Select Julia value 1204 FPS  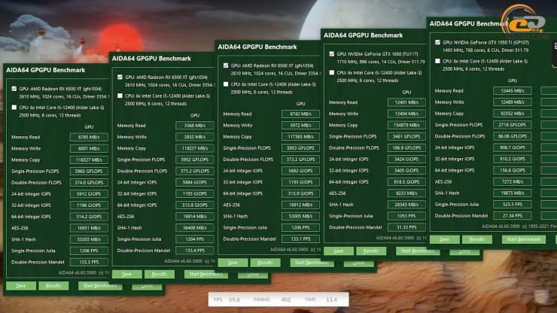tap(195, 239)
